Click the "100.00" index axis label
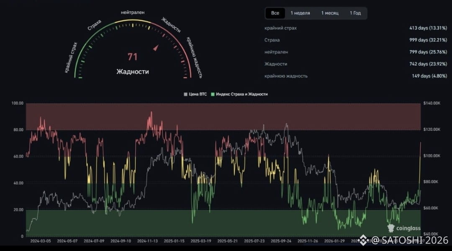The width and height of the screenshot is (452, 251). tap(17, 103)
